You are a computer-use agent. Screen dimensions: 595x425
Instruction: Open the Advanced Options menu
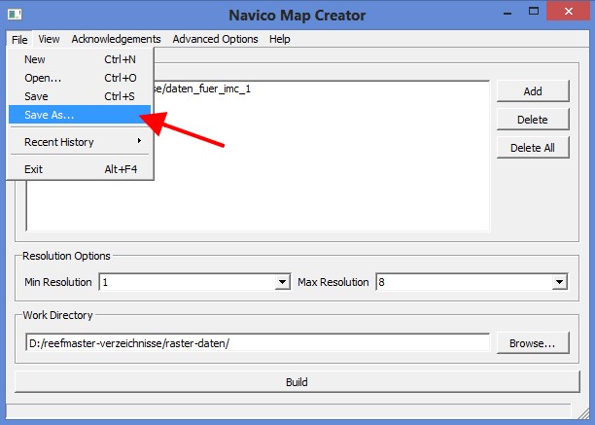tap(215, 39)
